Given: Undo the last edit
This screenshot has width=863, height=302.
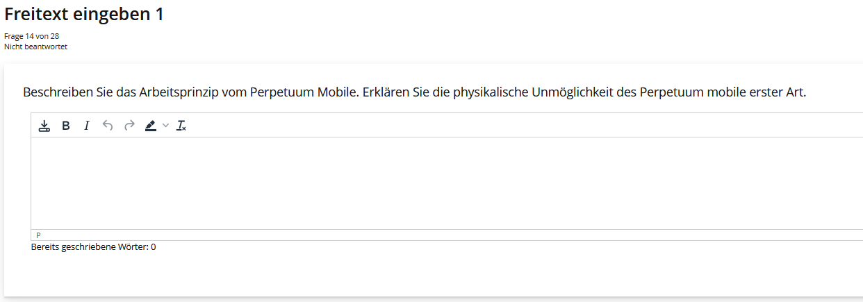Looking at the screenshot, I should 107,126.
